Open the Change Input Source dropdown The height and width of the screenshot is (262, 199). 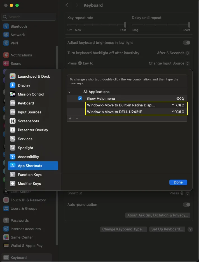point(168,63)
